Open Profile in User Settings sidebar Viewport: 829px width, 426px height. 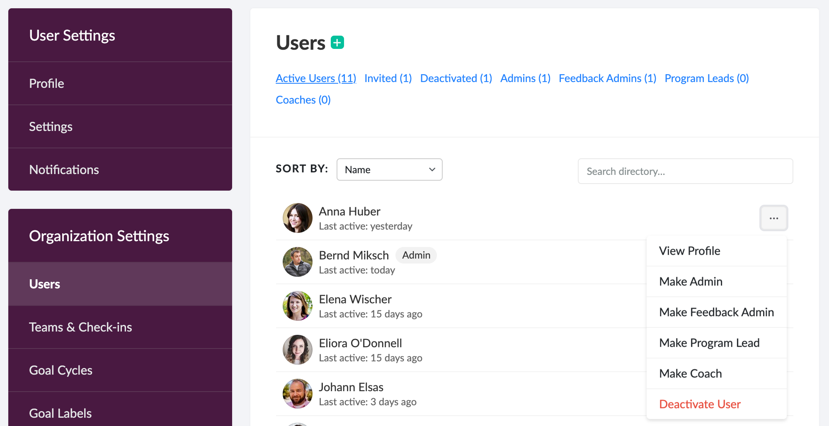click(x=120, y=83)
